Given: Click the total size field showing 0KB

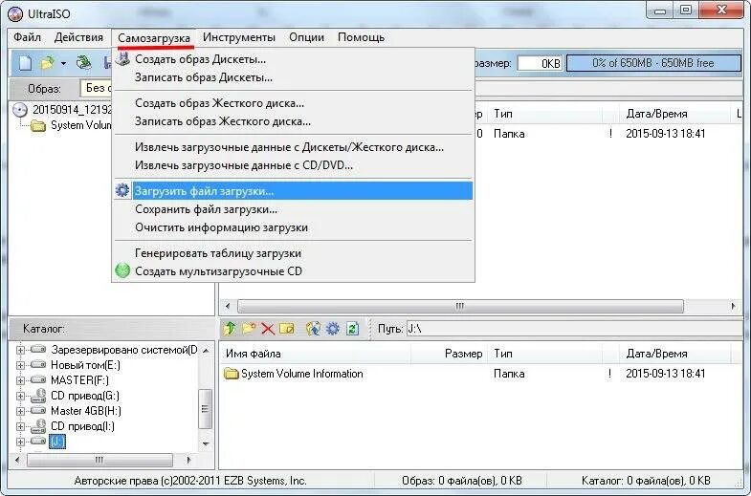Looking at the screenshot, I should click(x=540, y=64).
